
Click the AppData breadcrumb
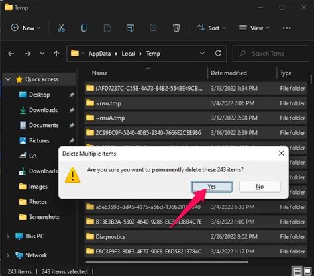coord(99,54)
